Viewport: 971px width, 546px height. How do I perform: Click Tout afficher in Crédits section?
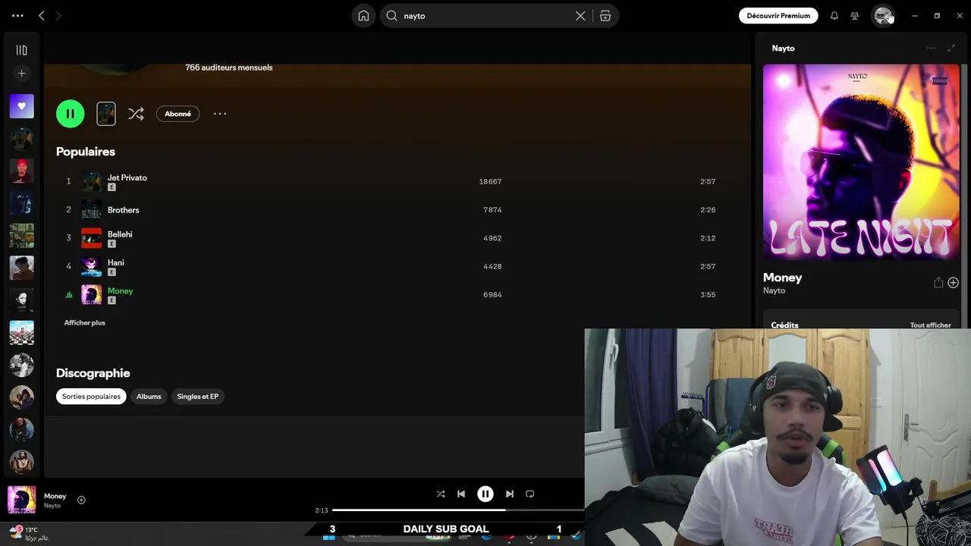(930, 325)
